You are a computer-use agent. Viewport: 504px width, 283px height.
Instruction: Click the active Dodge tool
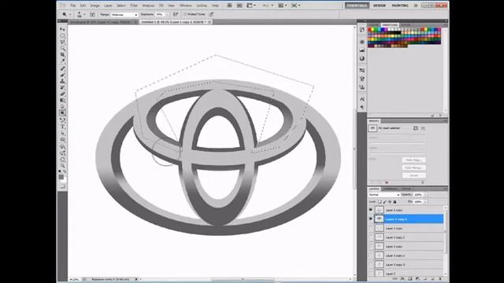(62, 113)
